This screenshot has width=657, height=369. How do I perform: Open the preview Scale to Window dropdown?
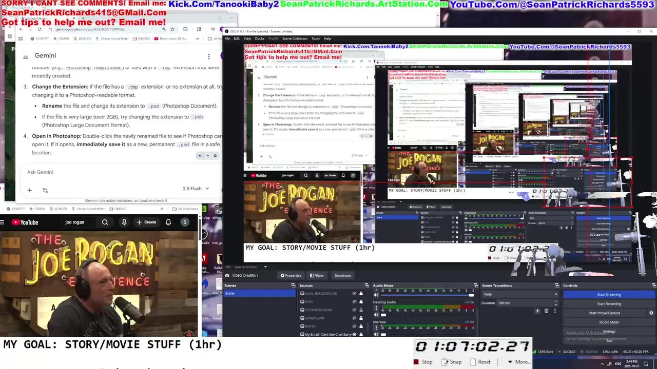click(x=250, y=267)
